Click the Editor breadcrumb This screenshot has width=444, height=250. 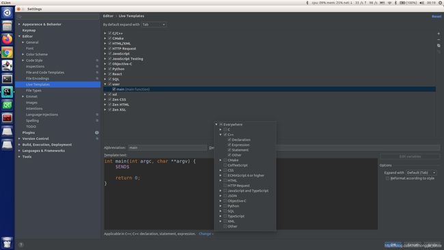(108, 16)
